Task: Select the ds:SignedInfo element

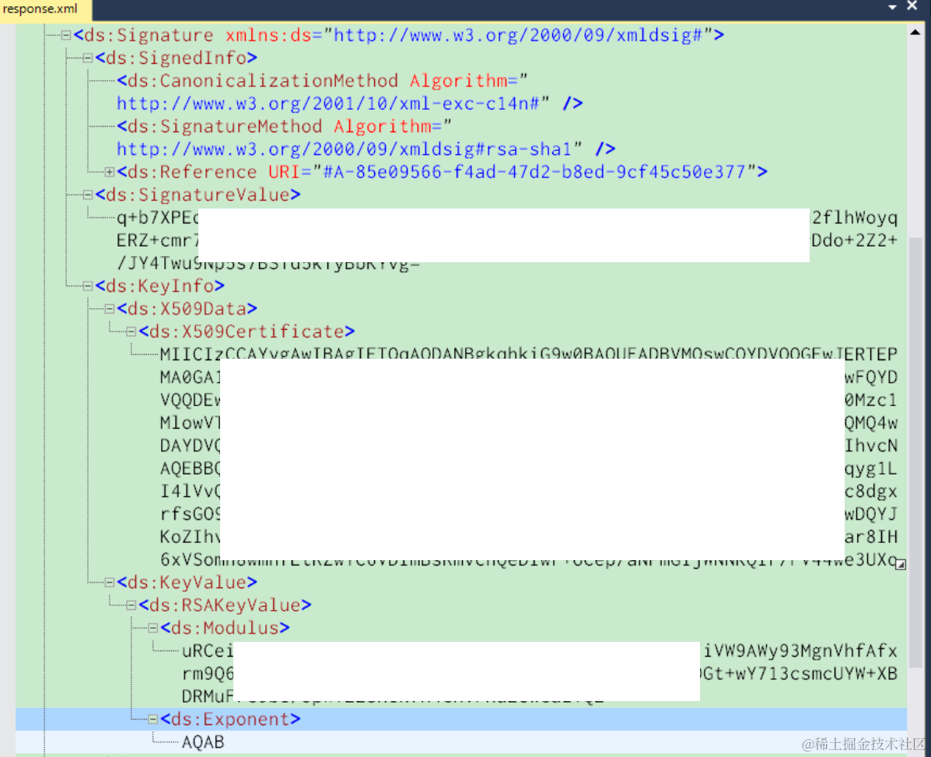Action: click(177, 58)
